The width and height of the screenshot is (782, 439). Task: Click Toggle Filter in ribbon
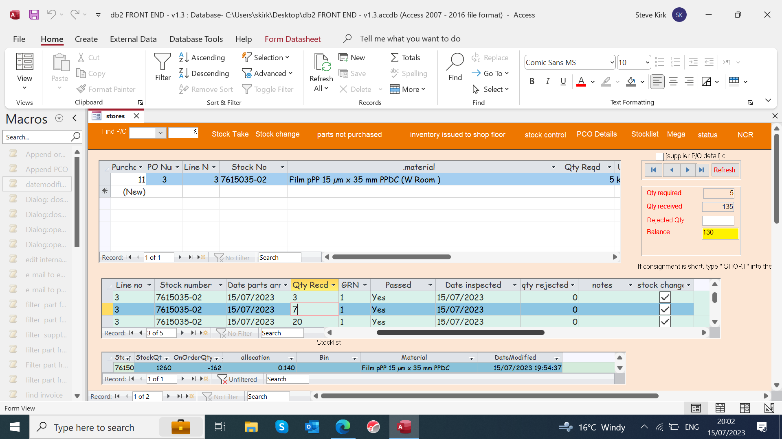click(x=268, y=89)
